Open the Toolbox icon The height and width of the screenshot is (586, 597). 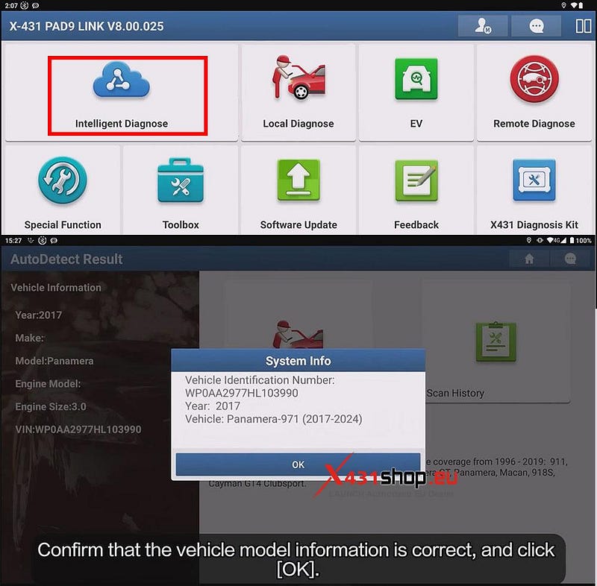[x=181, y=180]
